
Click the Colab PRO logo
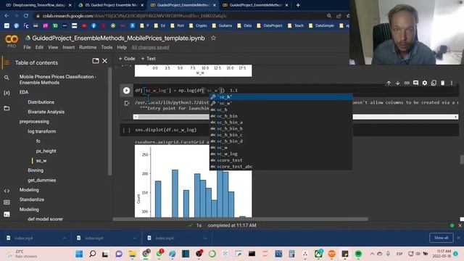coord(12,41)
